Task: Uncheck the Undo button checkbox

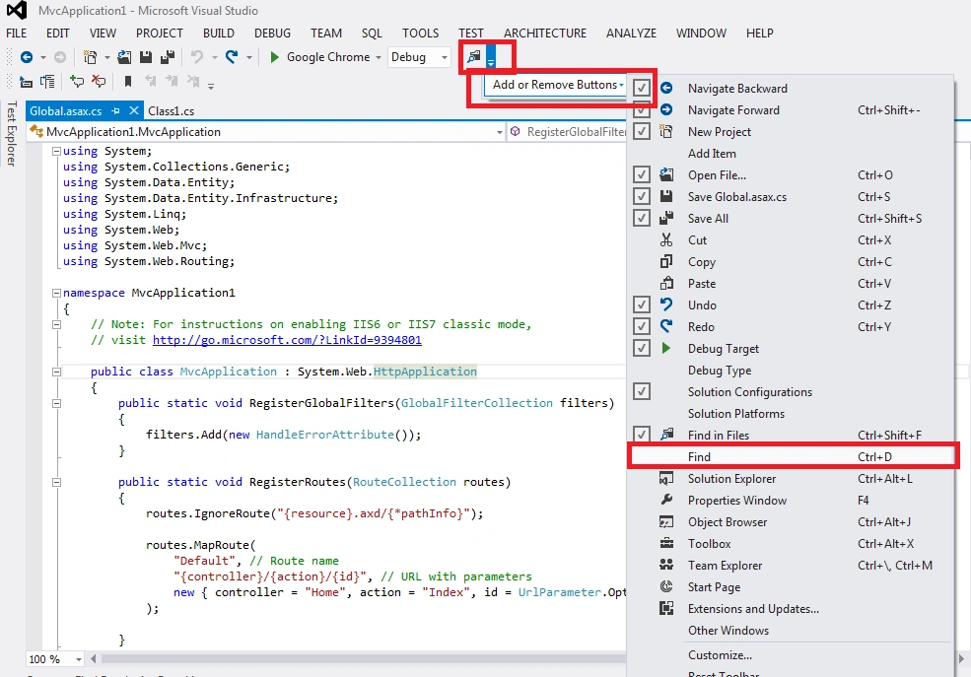Action: tap(642, 305)
